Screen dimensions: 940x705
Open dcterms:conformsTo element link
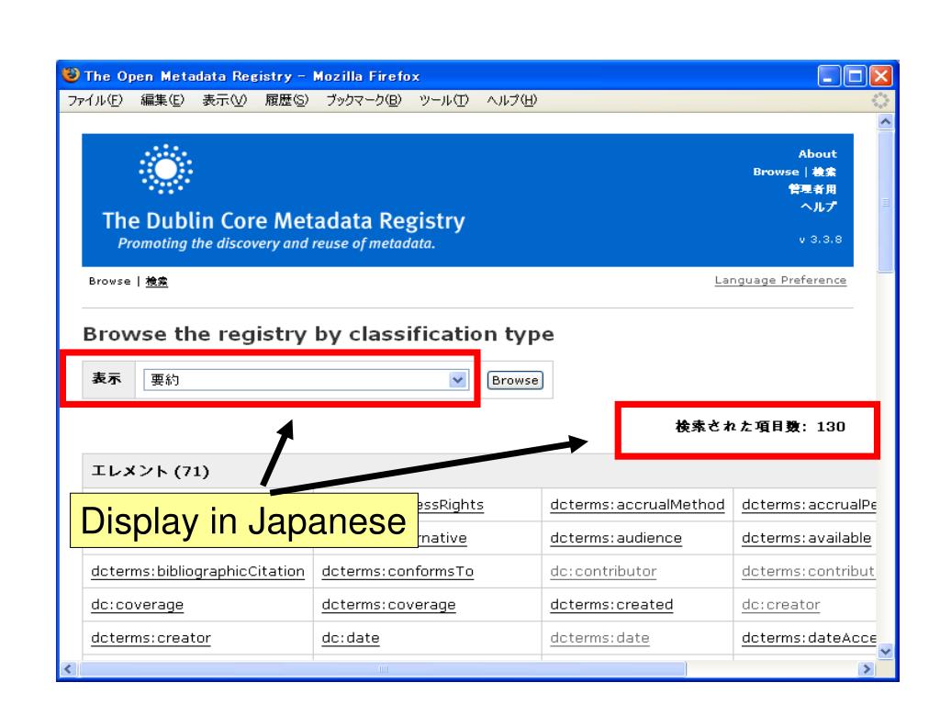click(x=397, y=571)
